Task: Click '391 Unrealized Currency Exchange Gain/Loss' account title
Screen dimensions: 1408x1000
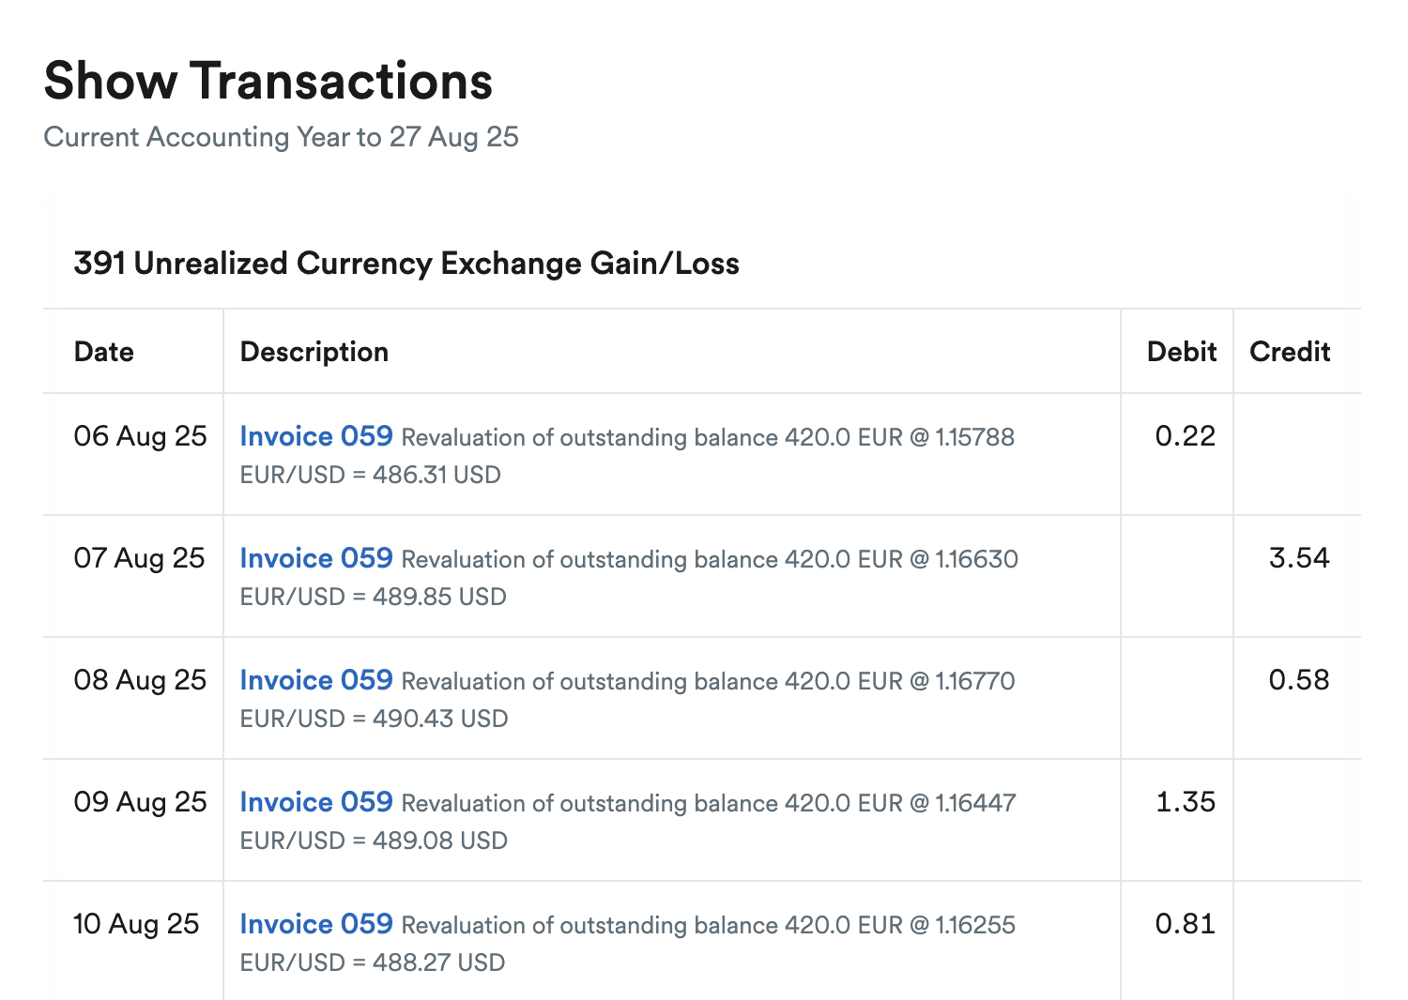Action: [x=406, y=264]
